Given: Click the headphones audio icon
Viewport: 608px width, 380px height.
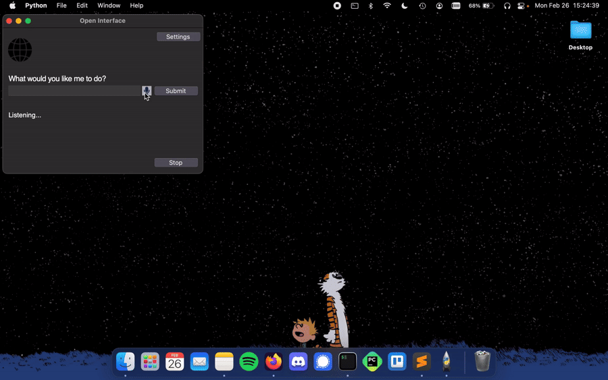Looking at the screenshot, I should [507, 6].
